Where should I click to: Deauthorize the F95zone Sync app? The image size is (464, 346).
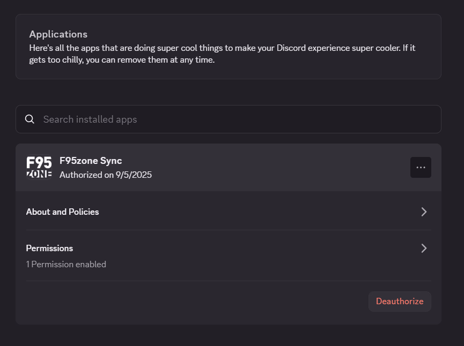pos(400,302)
